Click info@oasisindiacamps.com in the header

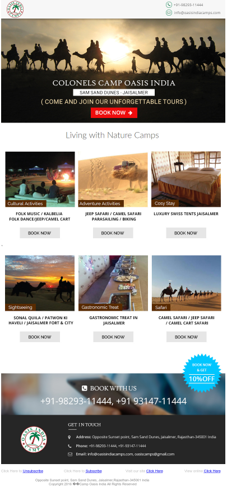tap(197, 13)
